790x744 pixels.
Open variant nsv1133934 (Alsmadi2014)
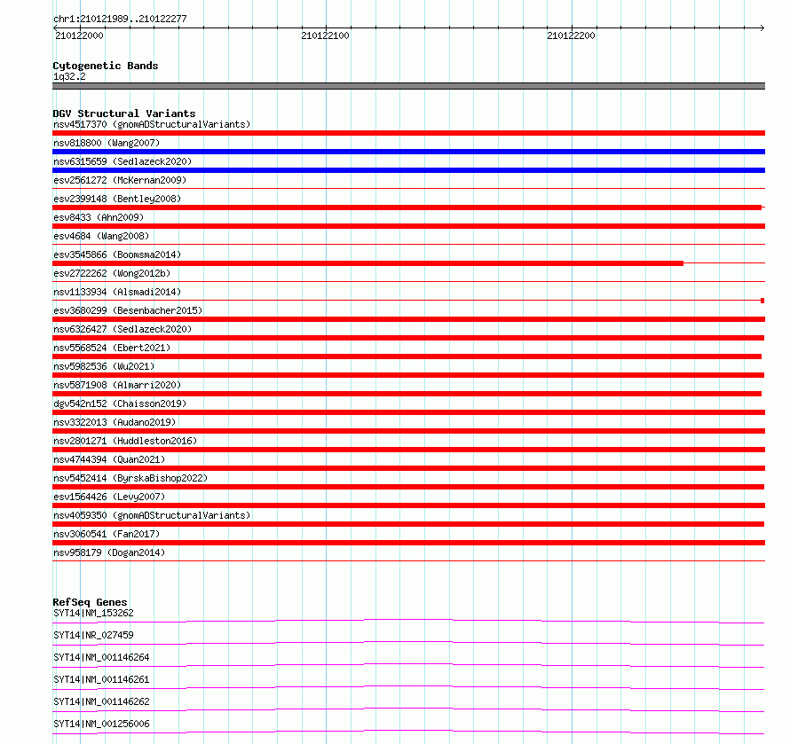click(117, 292)
